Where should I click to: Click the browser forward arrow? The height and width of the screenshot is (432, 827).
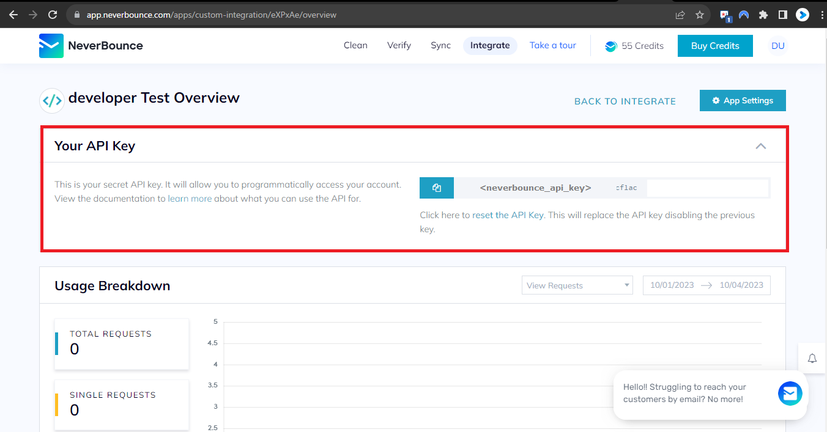click(x=33, y=15)
